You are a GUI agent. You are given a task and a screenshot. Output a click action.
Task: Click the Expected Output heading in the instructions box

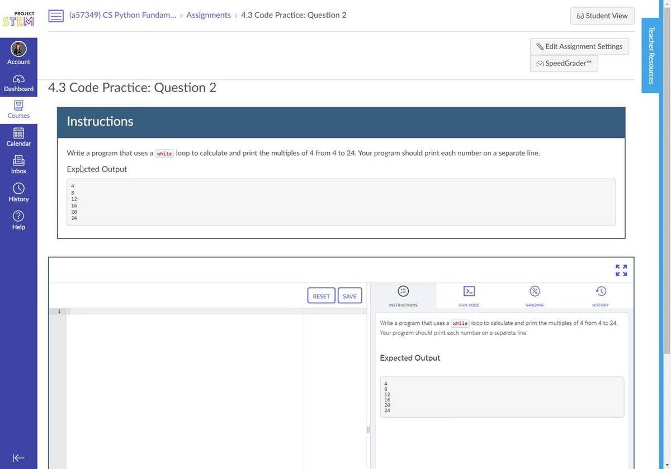97,169
